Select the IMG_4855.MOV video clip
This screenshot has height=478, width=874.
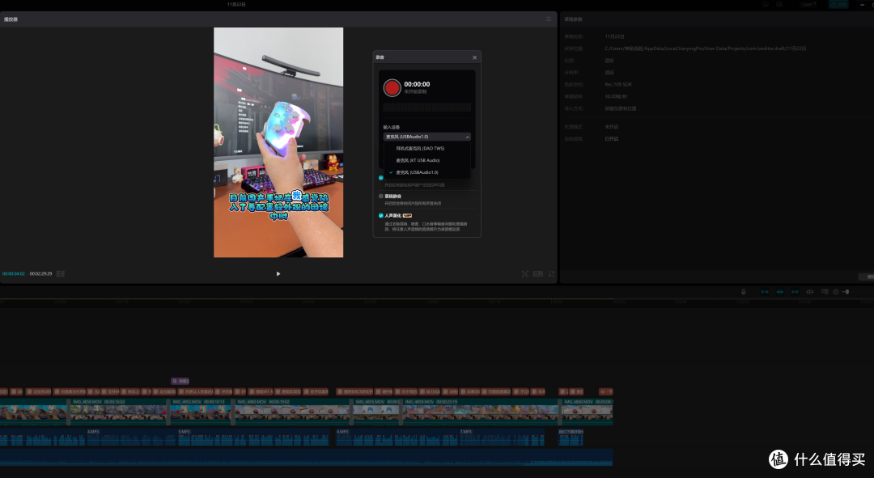pyautogui.click(x=376, y=412)
